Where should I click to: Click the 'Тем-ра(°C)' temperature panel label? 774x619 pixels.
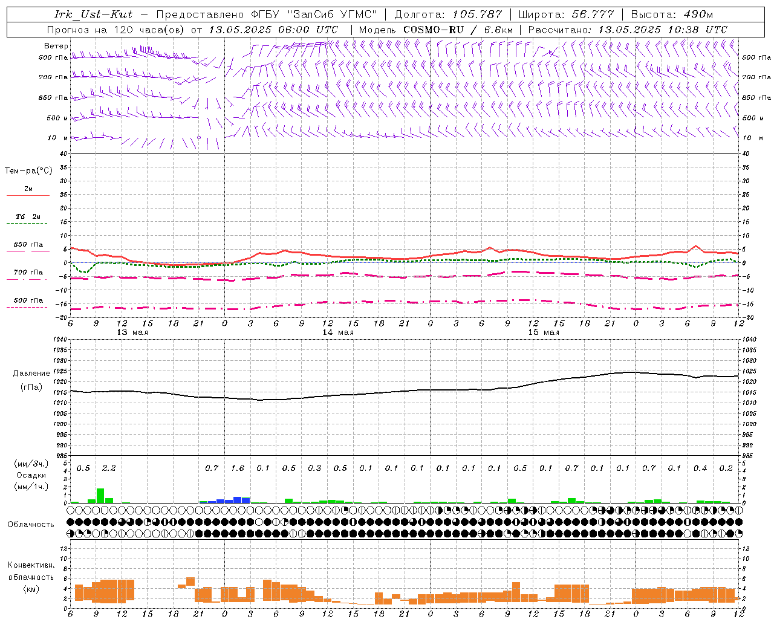coord(28,171)
